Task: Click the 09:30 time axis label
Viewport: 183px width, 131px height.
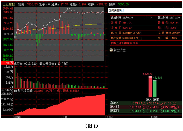Action: (x=17, y=117)
